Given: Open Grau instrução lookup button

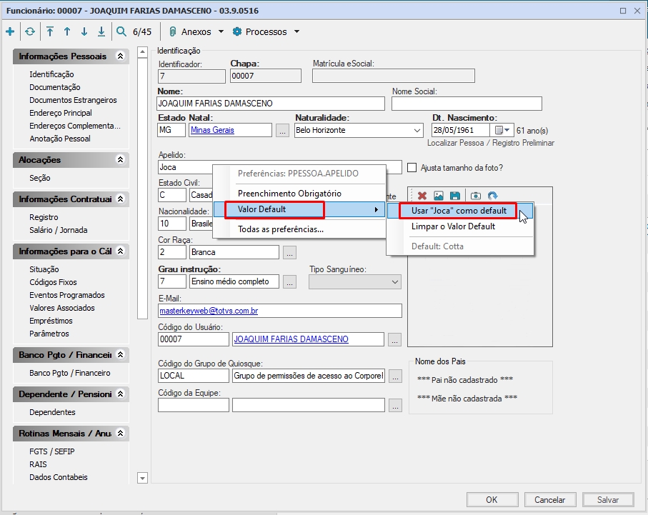Looking at the screenshot, I should (289, 282).
